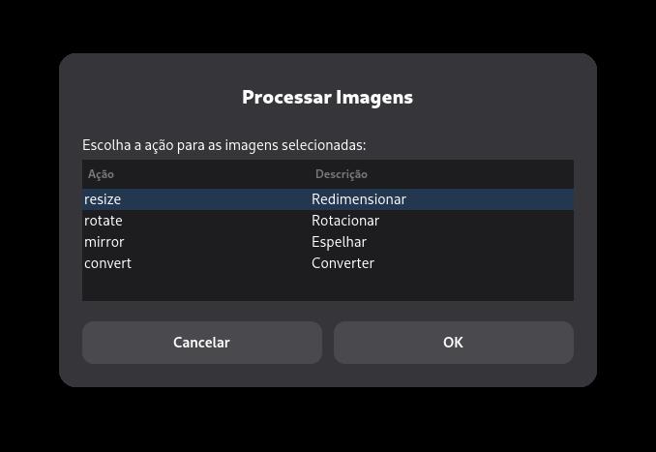Click empty list area below convert row
This screenshot has width=656, height=452.
(x=328, y=287)
